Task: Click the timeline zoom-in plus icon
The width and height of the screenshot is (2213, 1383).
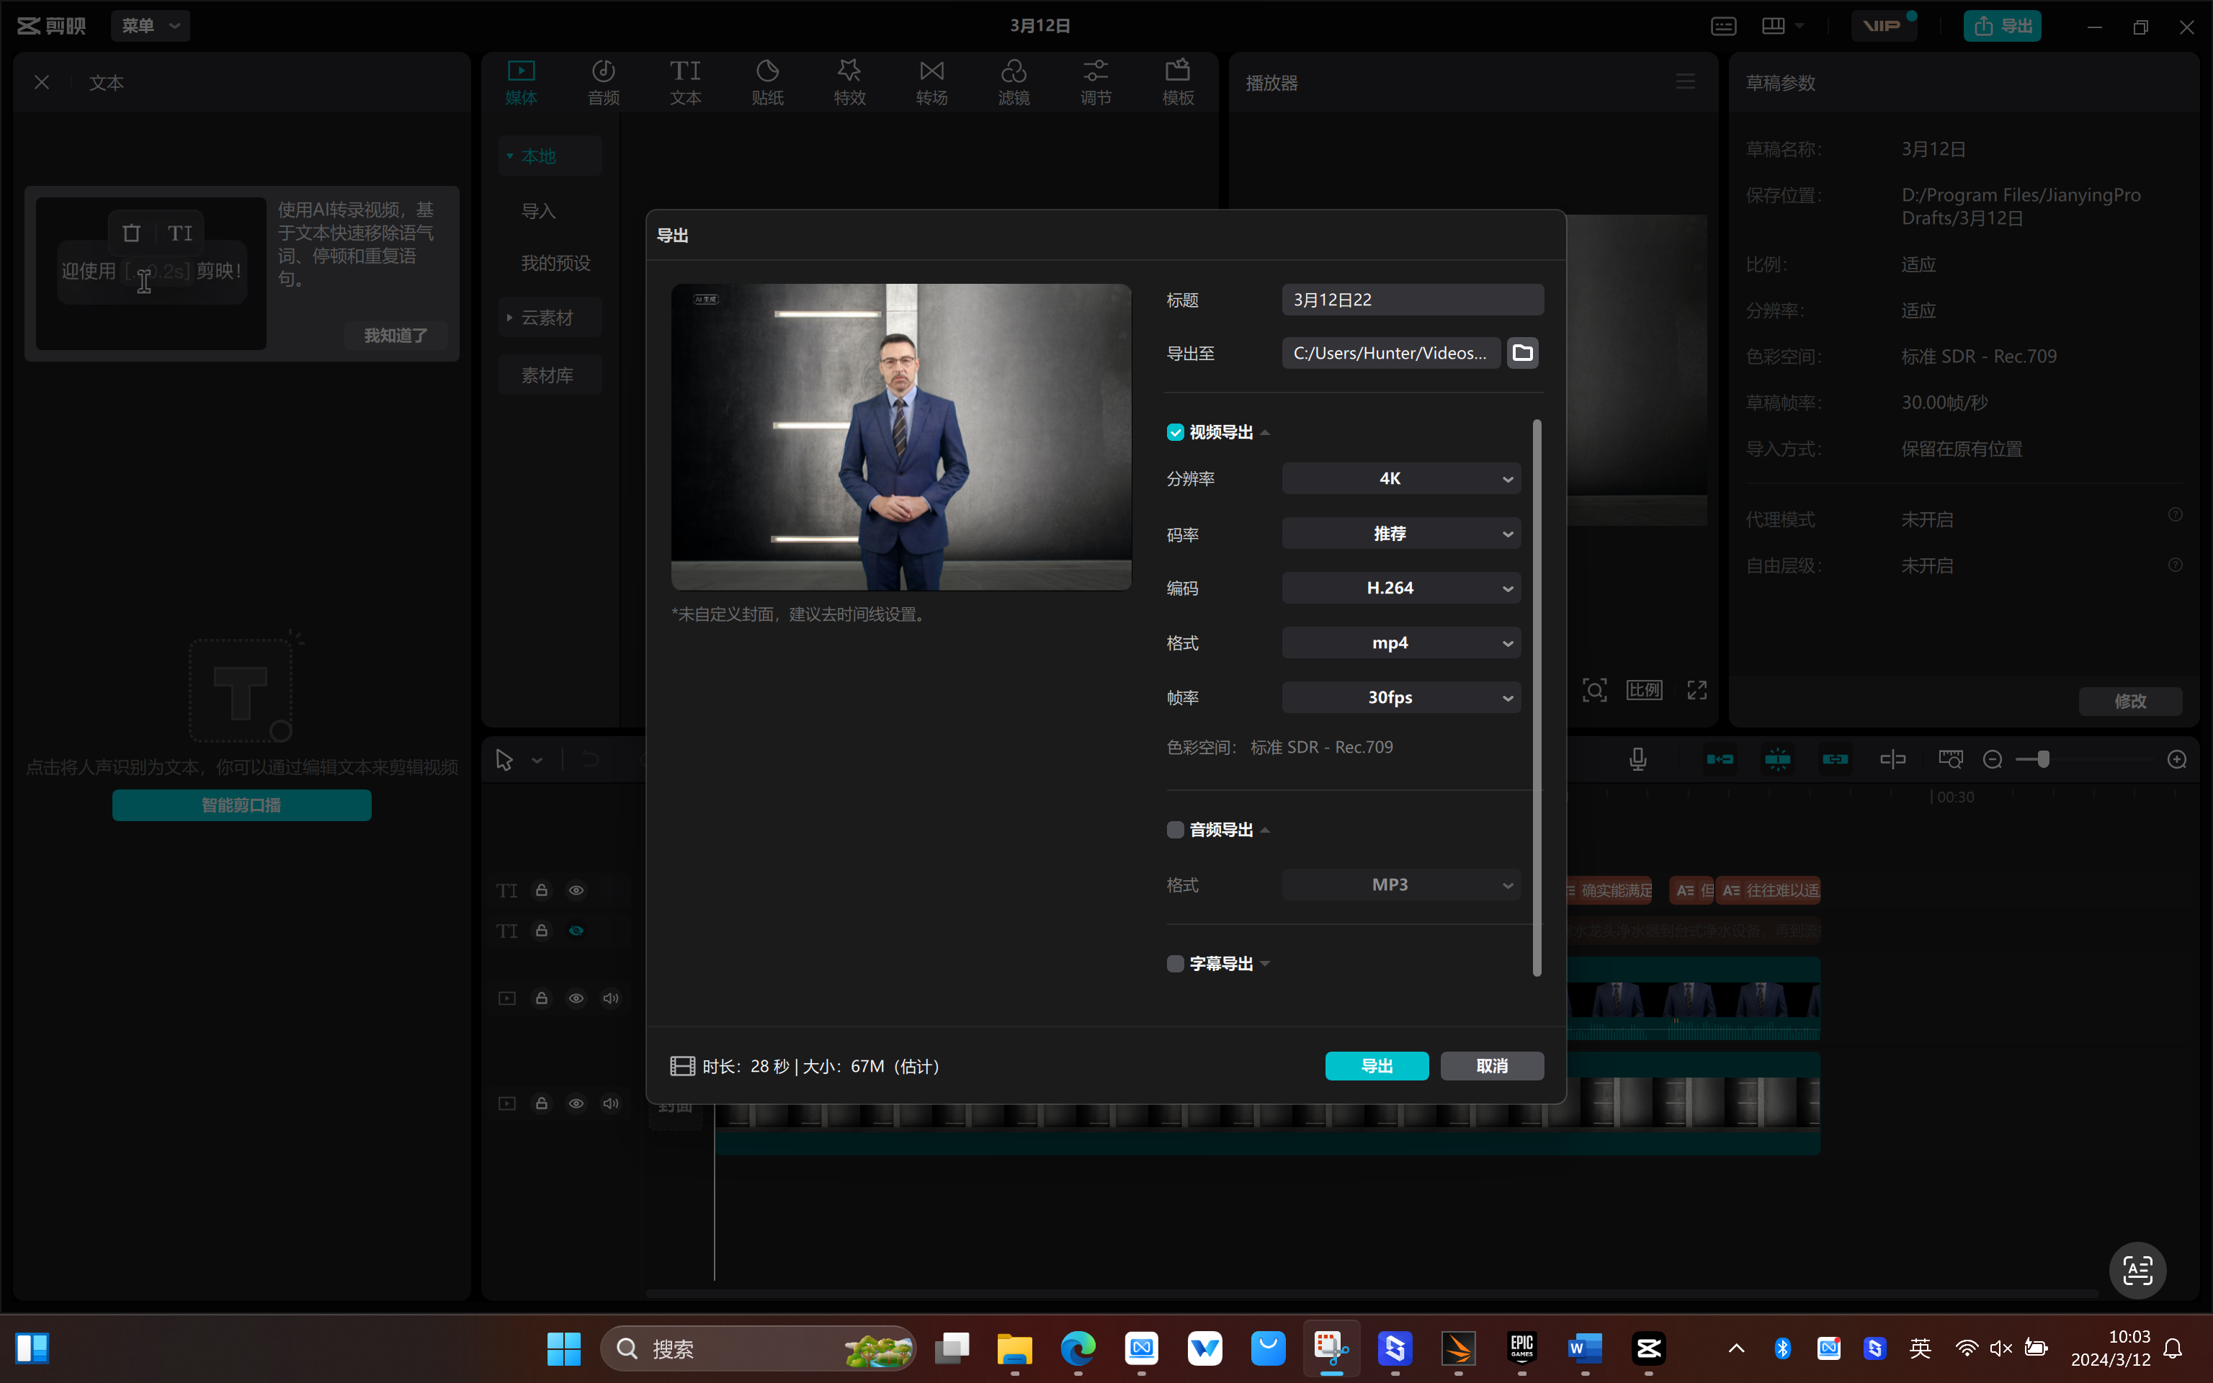Action: (2176, 759)
